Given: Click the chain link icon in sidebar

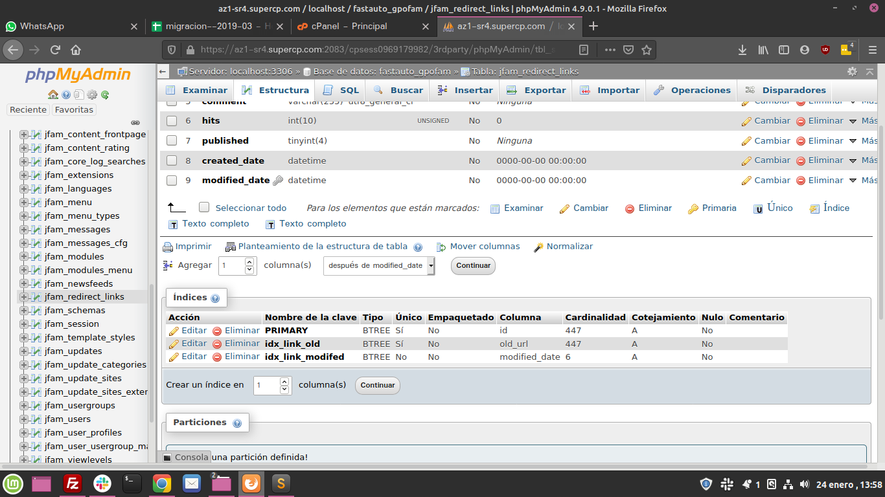Looking at the screenshot, I should (x=135, y=122).
